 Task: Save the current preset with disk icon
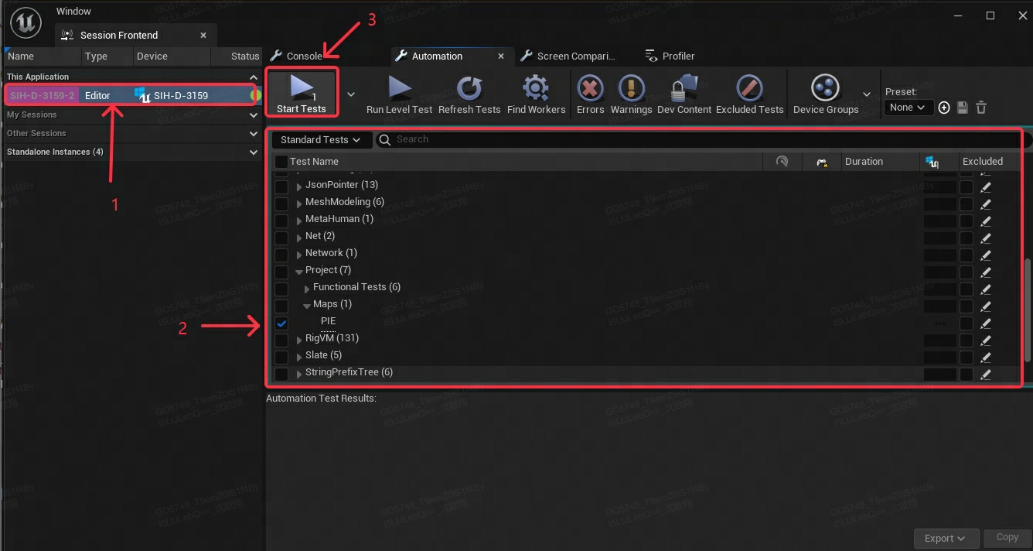click(x=963, y=108)
